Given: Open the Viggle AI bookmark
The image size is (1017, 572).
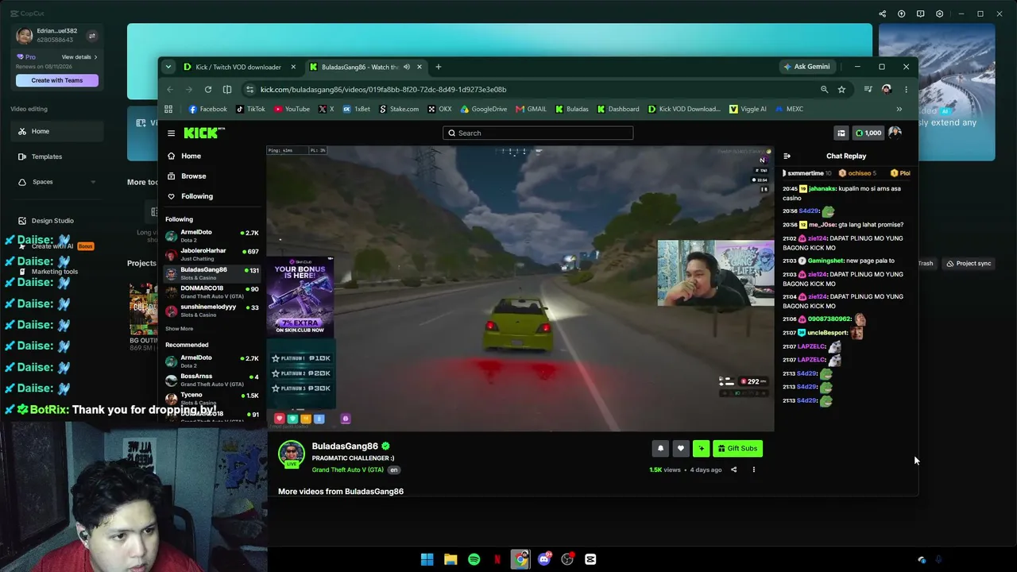Looking at the screenshot, I should pyautogui.click(x=748, y=109).
